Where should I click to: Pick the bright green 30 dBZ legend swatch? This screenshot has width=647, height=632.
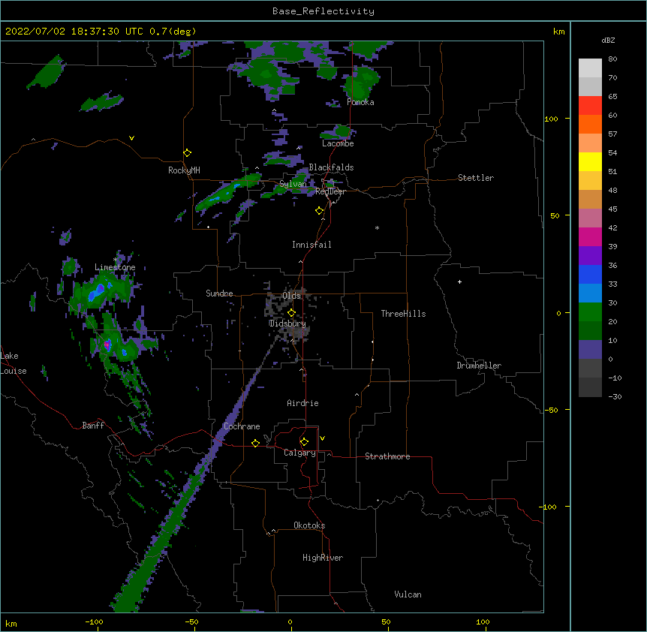click(590, 312)
